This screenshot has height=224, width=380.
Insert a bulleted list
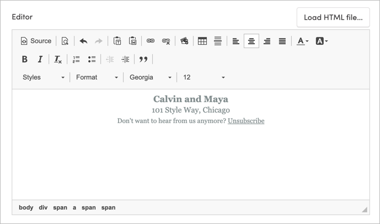pos(92,59)
